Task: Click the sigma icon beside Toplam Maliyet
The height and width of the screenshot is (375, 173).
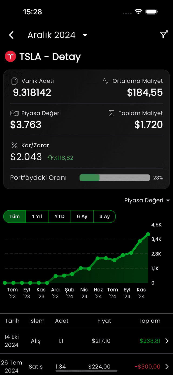Action: 112,113
